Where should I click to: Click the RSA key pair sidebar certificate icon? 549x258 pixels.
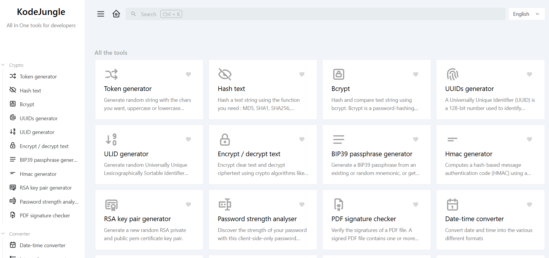pos(13,187)
